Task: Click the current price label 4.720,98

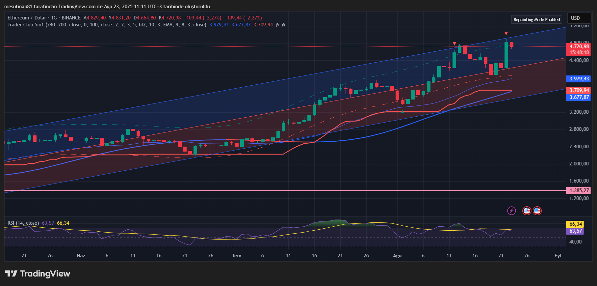Action: [579, 46]
